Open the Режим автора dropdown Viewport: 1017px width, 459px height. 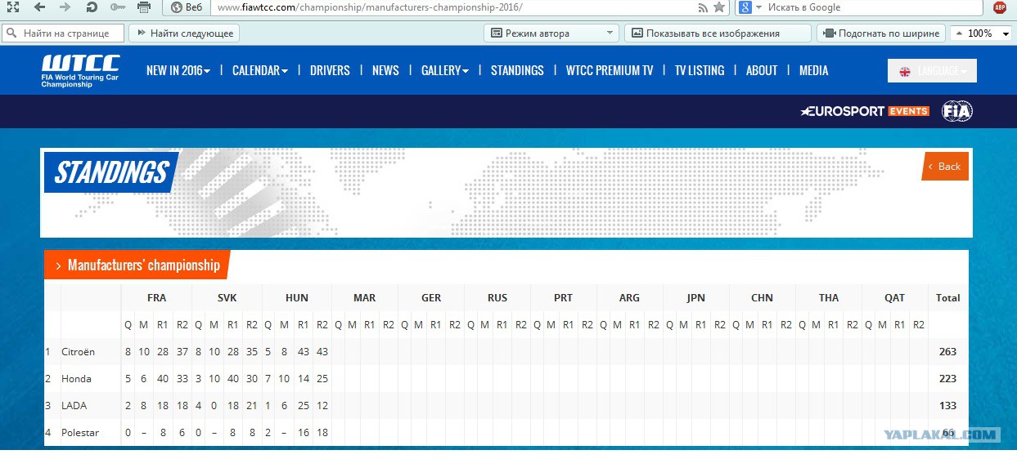pyautogui.click(x=551, y=33)
